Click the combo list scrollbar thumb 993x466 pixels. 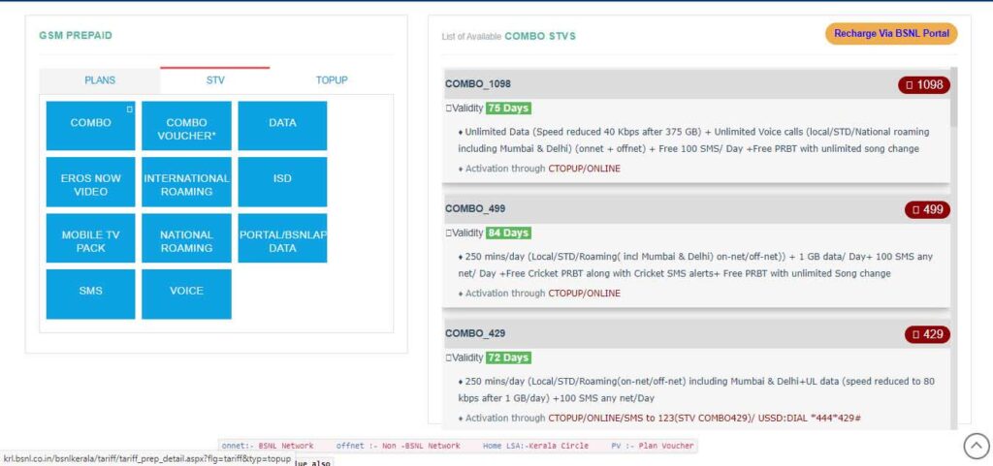(x=954, y=96)
